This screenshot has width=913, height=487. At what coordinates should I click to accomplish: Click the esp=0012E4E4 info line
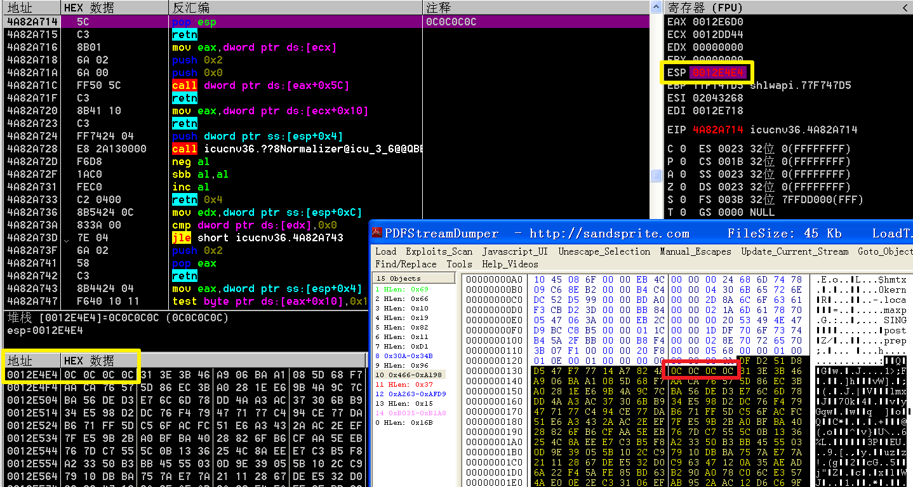(44, 330)
